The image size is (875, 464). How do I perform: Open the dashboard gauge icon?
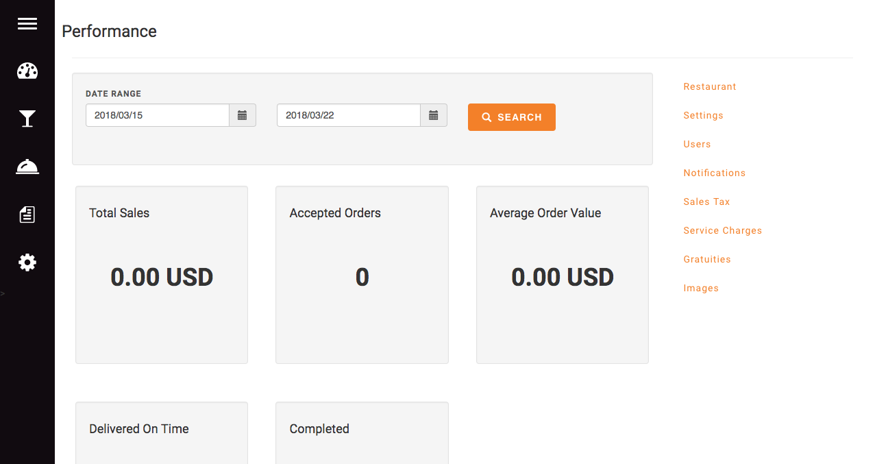pos(27,71)
